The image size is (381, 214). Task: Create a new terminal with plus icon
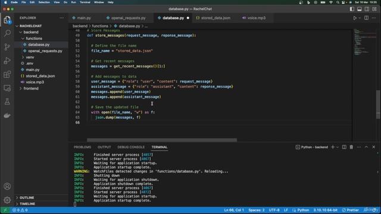pos(333,147)
